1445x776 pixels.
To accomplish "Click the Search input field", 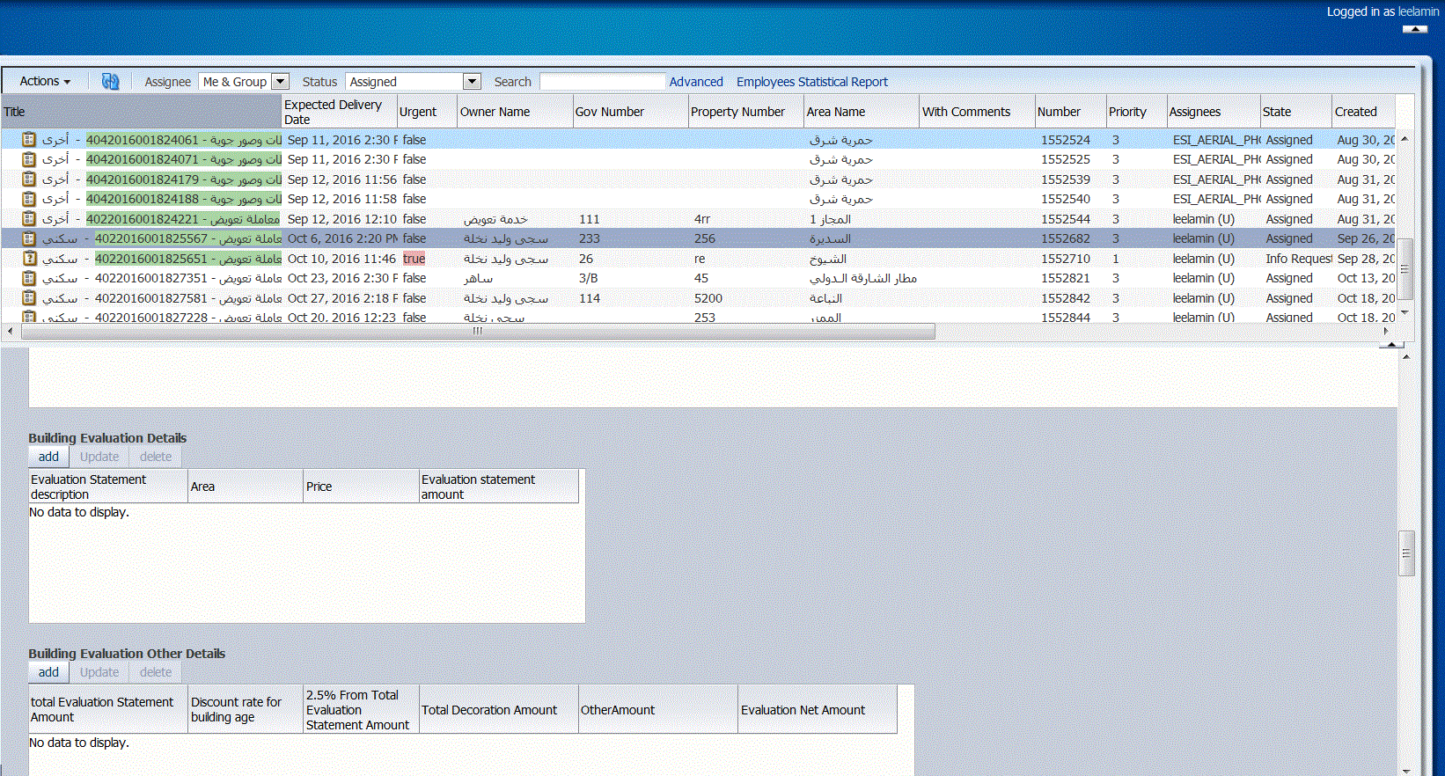I will coord(602,81).
